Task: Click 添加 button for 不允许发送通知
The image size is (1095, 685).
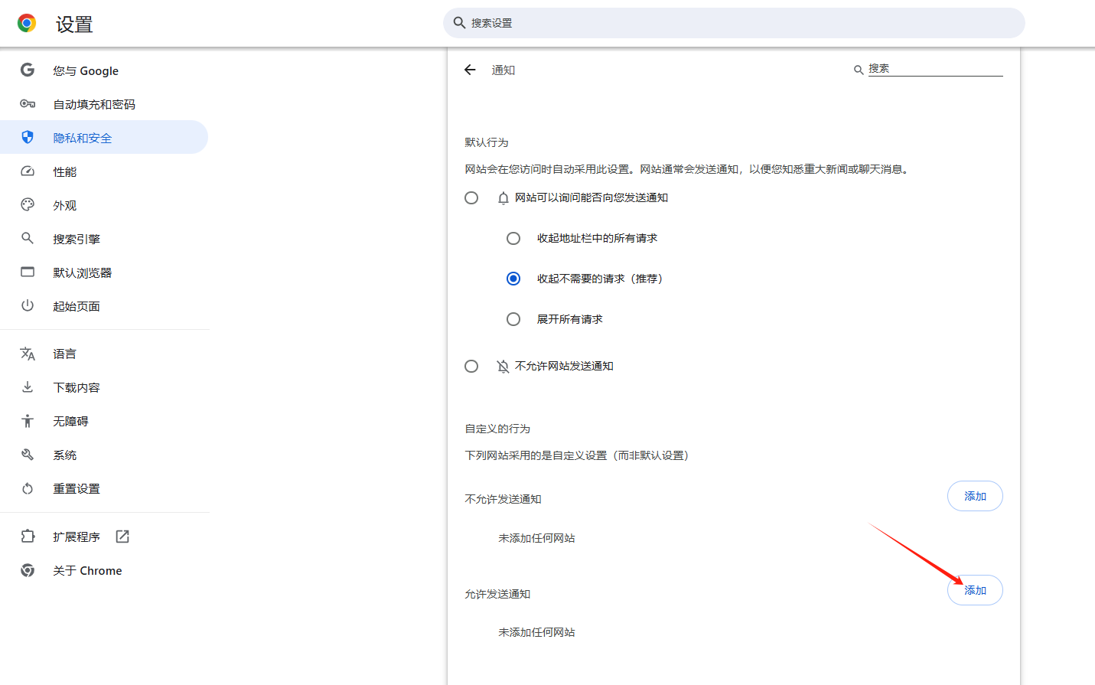Action: [975, 496]
